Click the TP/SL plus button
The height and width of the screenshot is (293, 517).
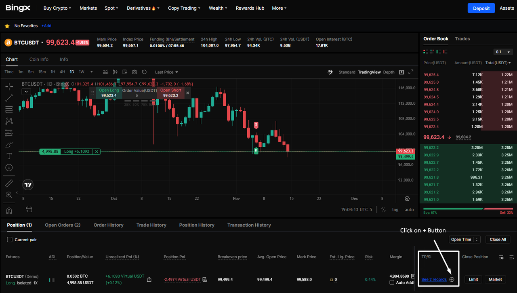452,280
